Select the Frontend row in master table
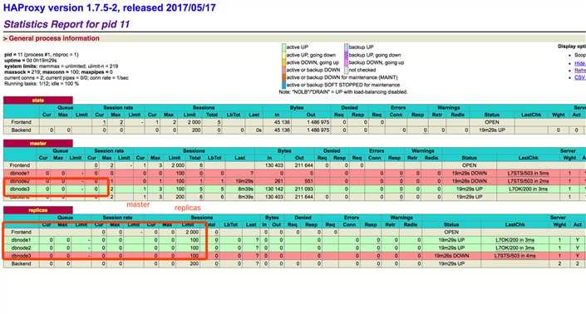Viewport: 586px width, 314px height. [x=294, y=165]
